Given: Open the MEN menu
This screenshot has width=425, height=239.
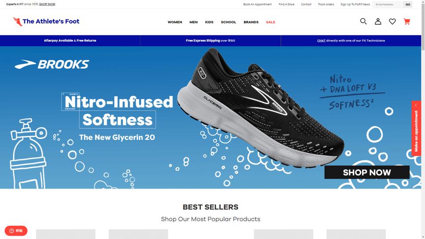Looking at the screenshot, I should point(193,22).
